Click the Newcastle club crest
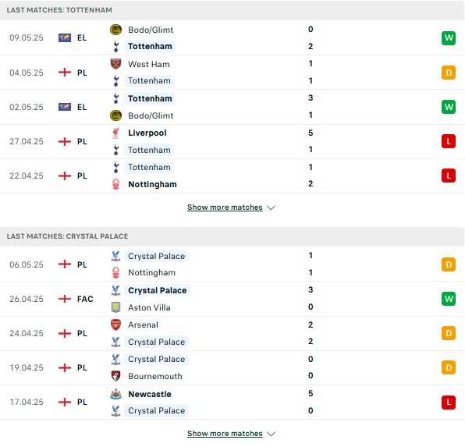Image resolution: width=465 pixels, height=447 pixels. click(x=115, y=394)
